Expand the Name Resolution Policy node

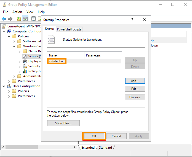[x=20, y=52]
